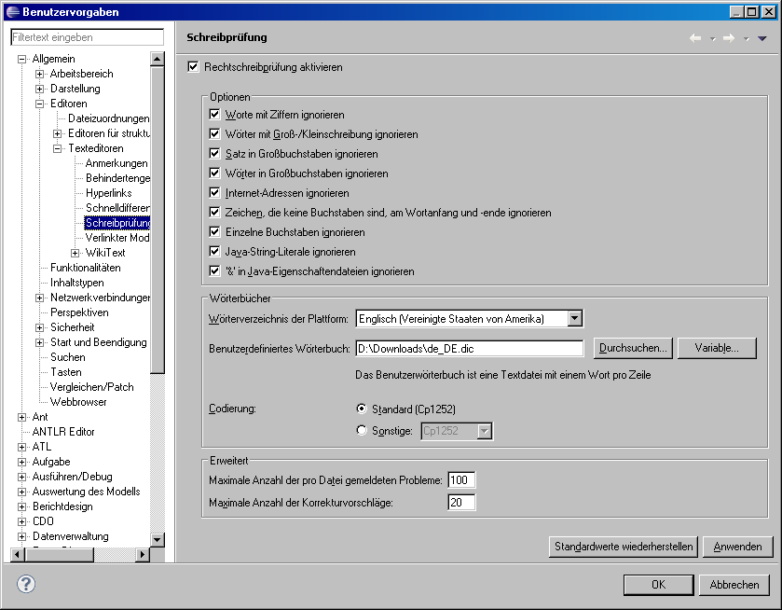This screenshot has height=610, width=782.
Task: Open the Wörterverzeichnis der Plattform dropdown
Action: (575, 319)
